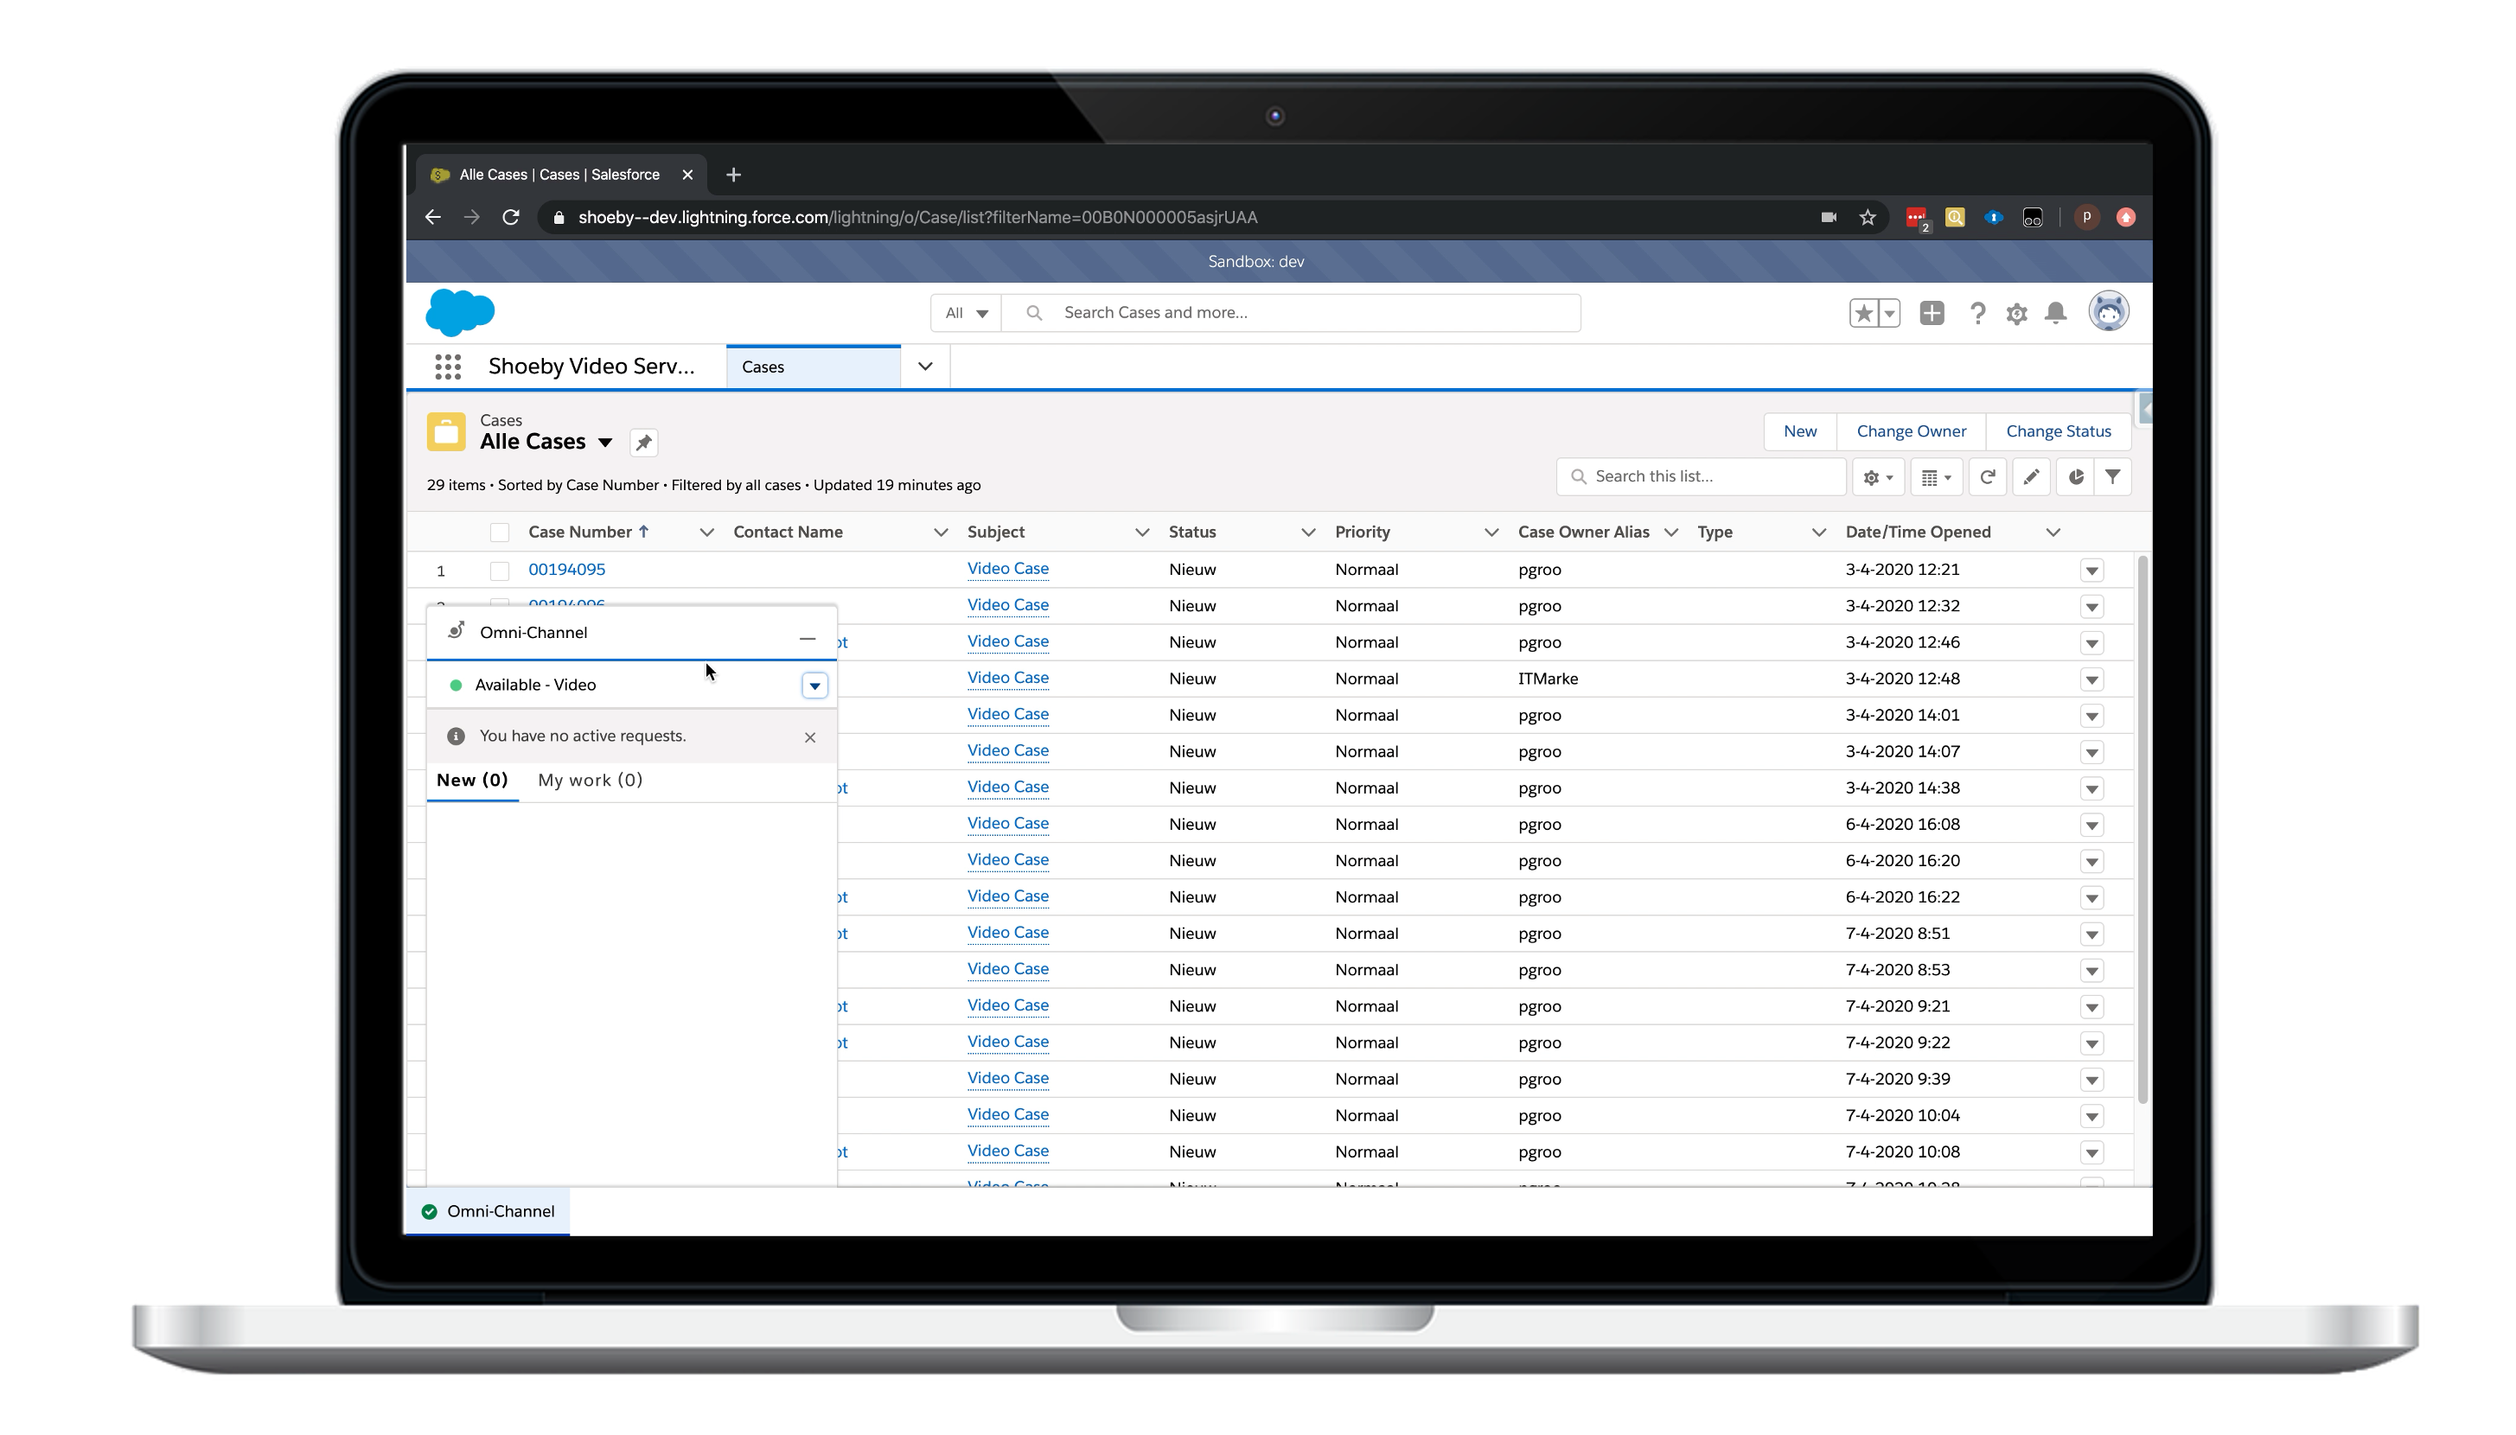Open the user profile avatar
The height and width of the screenshot is (1435, 2516).
point(2108,311)
